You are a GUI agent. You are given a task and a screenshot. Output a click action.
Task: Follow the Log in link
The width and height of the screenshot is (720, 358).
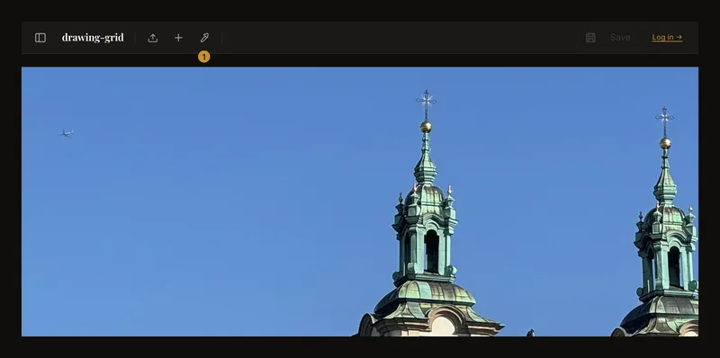[667, 37]
